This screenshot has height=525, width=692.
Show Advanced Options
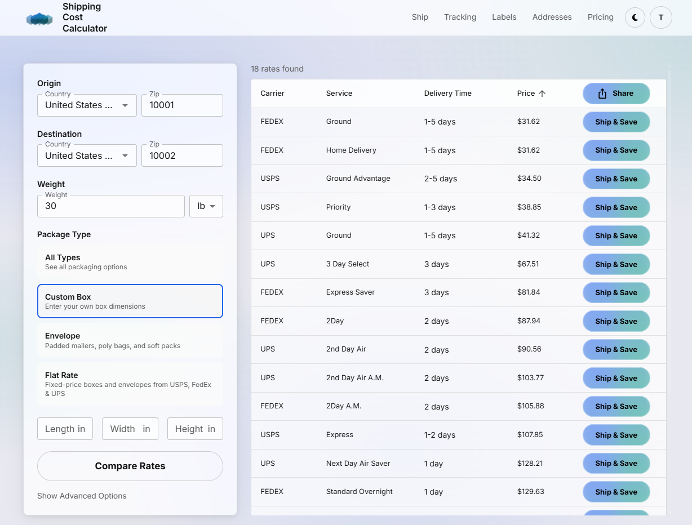[82, 496]
